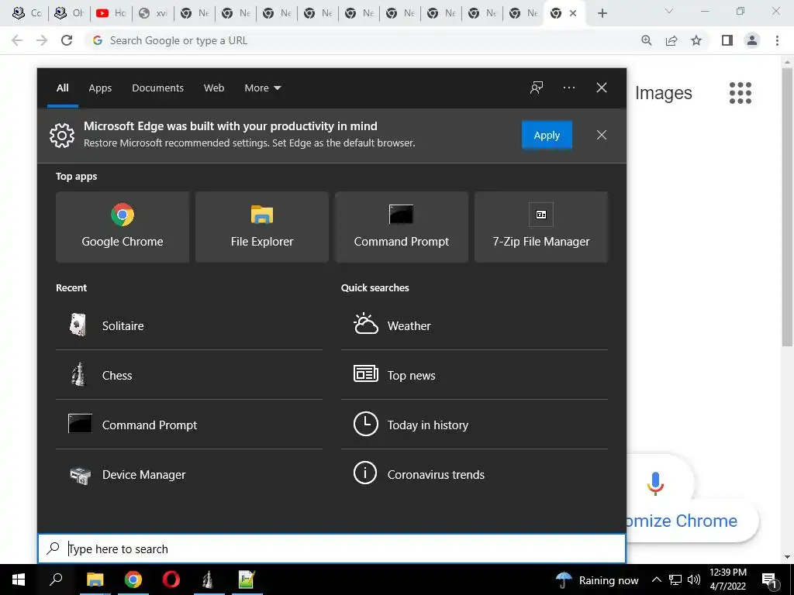This screenshot has width=794, height=595.
Task: Open Chrome profile avatar
Action: click(x=752, y=40)
